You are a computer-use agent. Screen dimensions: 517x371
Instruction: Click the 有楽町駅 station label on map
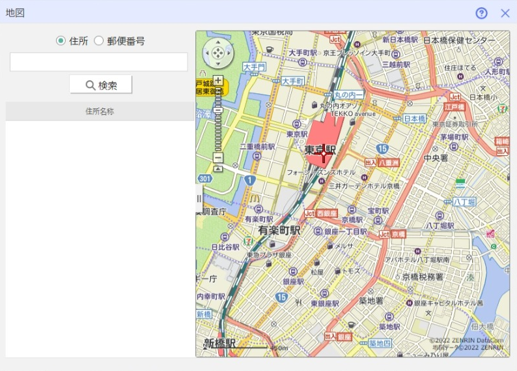[x=279, y=231]
